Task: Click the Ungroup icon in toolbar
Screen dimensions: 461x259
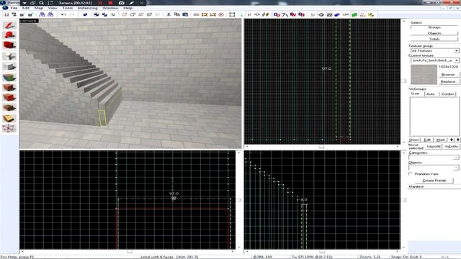Action: click(x=104, y=14)
